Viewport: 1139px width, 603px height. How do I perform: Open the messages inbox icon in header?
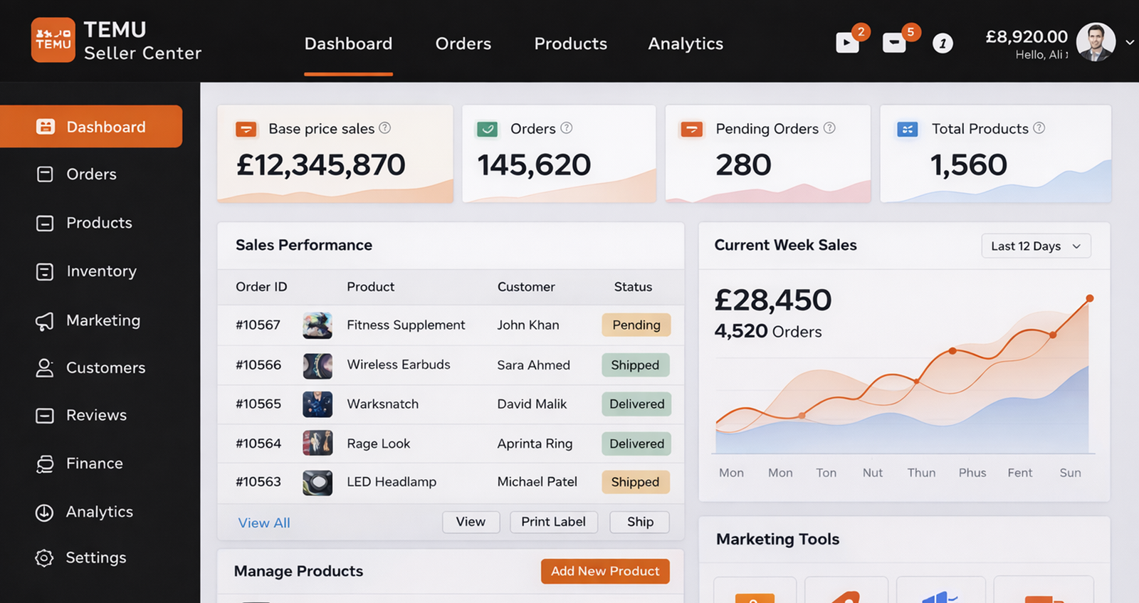tap(894, 43)
